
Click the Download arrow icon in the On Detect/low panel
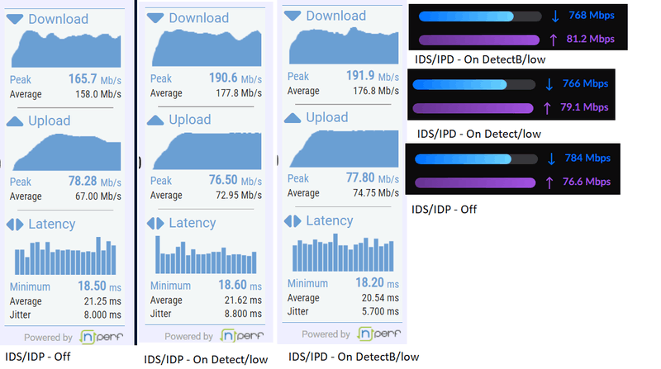tap(155, 18)
